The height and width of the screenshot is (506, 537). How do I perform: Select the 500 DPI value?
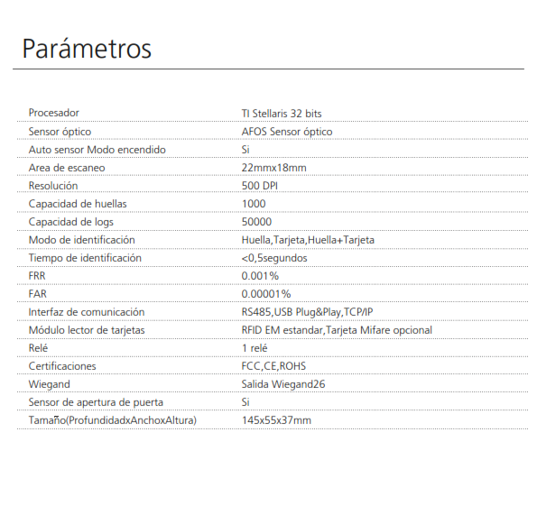click(260, 186)
